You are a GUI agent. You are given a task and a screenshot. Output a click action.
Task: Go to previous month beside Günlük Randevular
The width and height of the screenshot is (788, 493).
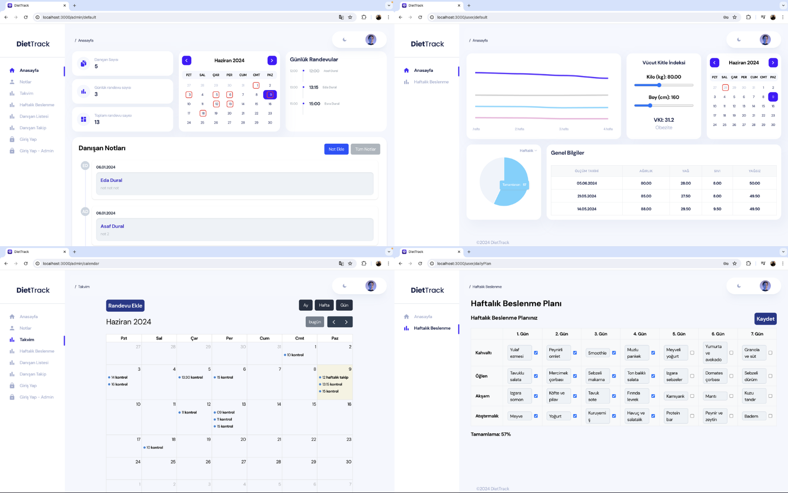[187, 61]
